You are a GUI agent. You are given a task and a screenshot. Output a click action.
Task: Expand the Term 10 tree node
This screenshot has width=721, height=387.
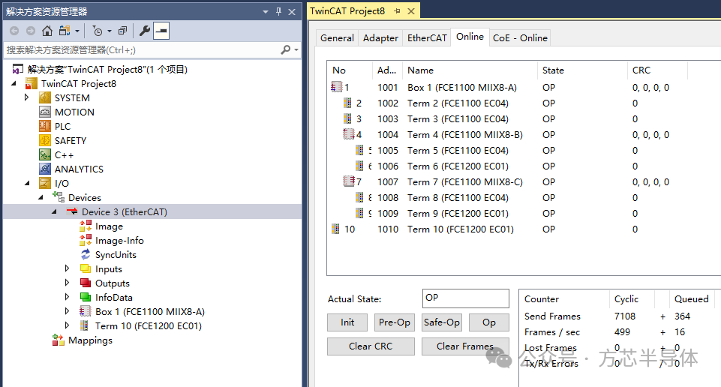[67, 325]
